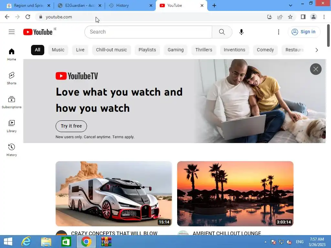Image resolution: width=331 pixels, height=248 pixels.
Task: Click the page vertical scrollbar
Action: [328, 36]
